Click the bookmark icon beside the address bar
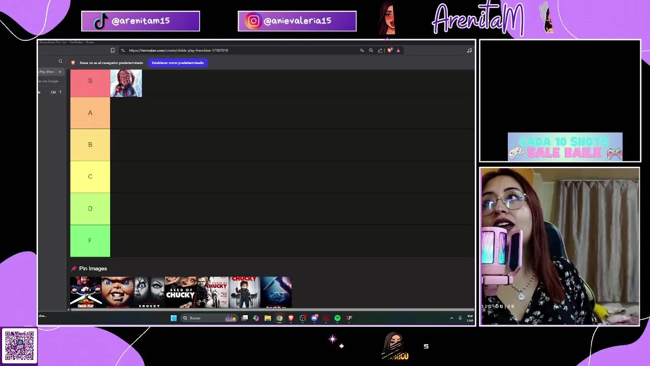The height and width of the screenshot is (366, 650). coord(112,50)
